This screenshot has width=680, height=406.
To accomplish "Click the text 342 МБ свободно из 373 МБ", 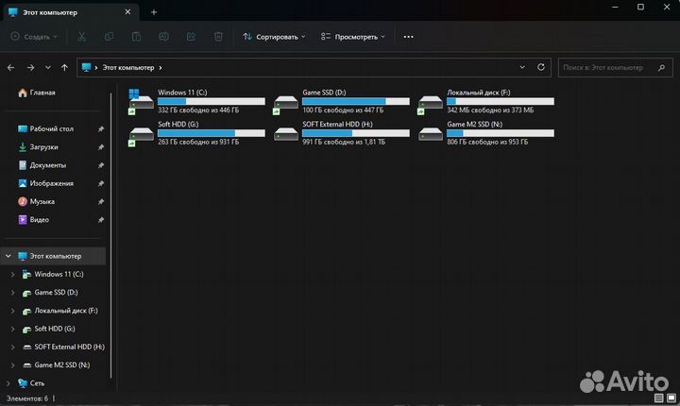I will pyautogui.click(x=490, y=110).
